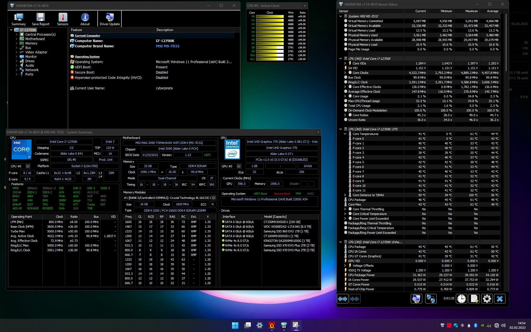Screen dimensions: 531x332
Task: Click the Intel Core i7-12700K name field
Action: pyautogui.click(x=64, y=142)
